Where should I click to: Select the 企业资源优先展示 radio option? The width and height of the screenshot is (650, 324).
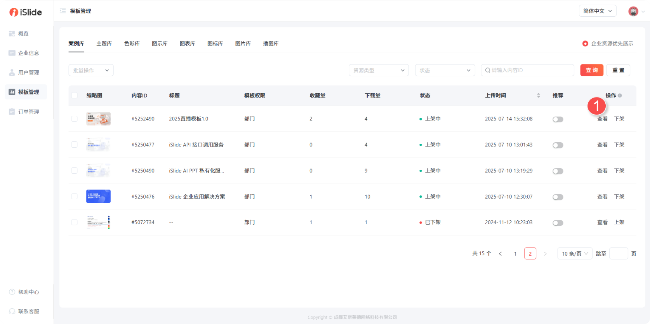pyautogui.click(x=585, y=44)
